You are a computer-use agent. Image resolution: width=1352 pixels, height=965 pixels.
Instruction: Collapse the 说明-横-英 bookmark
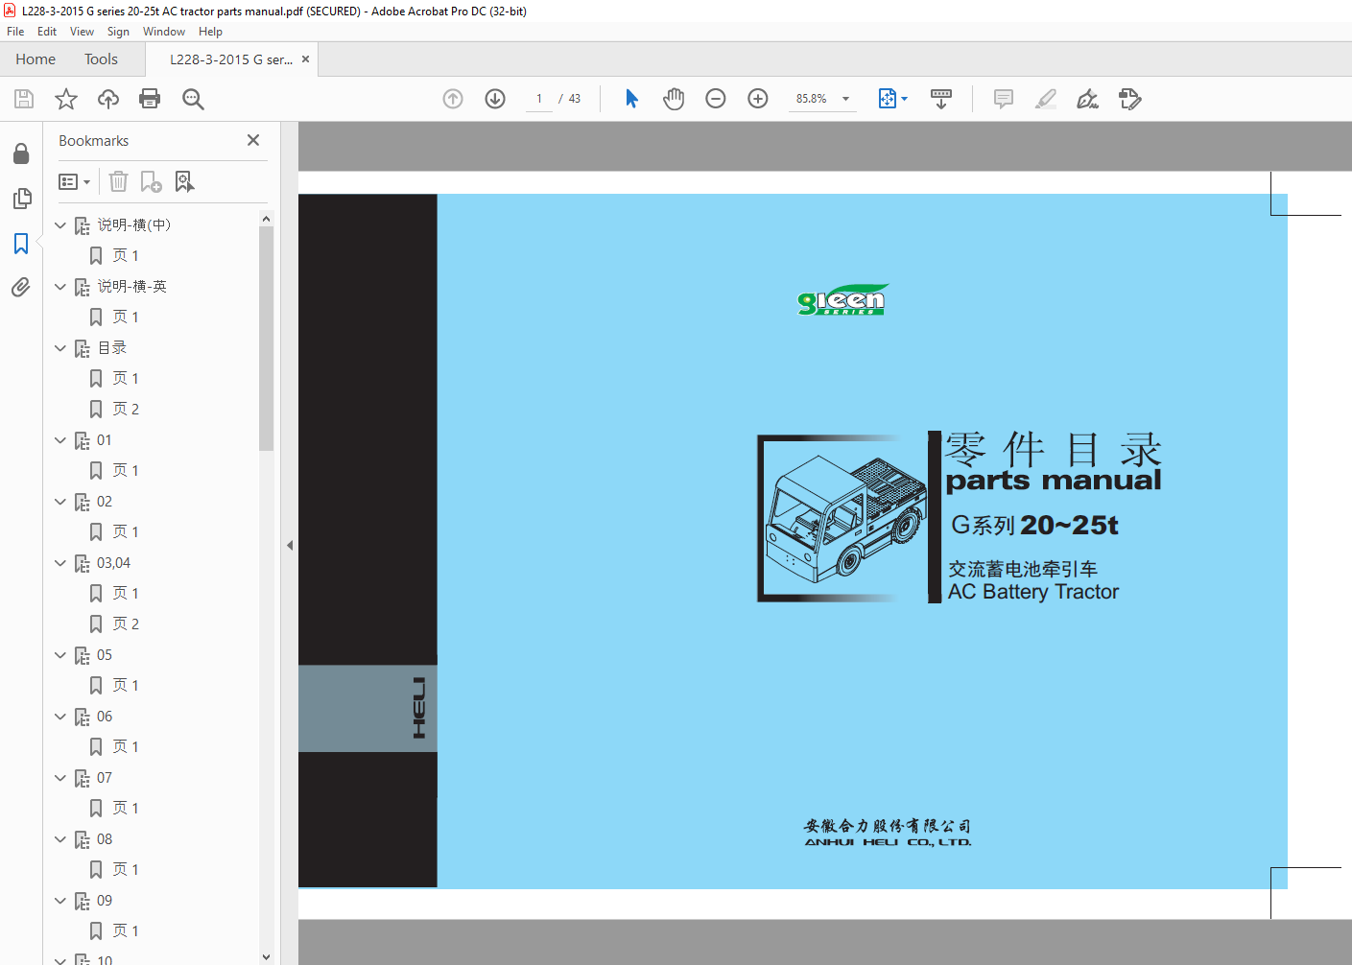60,287
